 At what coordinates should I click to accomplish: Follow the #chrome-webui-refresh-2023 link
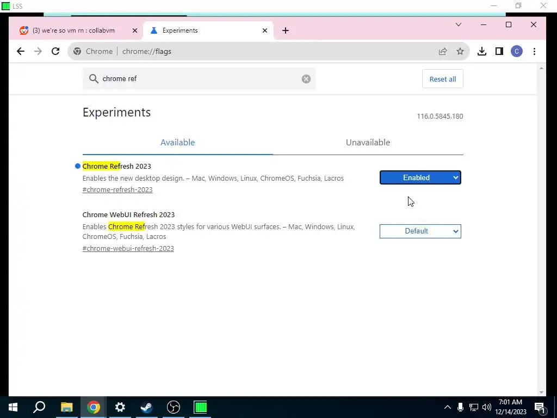tap(128, 248)
